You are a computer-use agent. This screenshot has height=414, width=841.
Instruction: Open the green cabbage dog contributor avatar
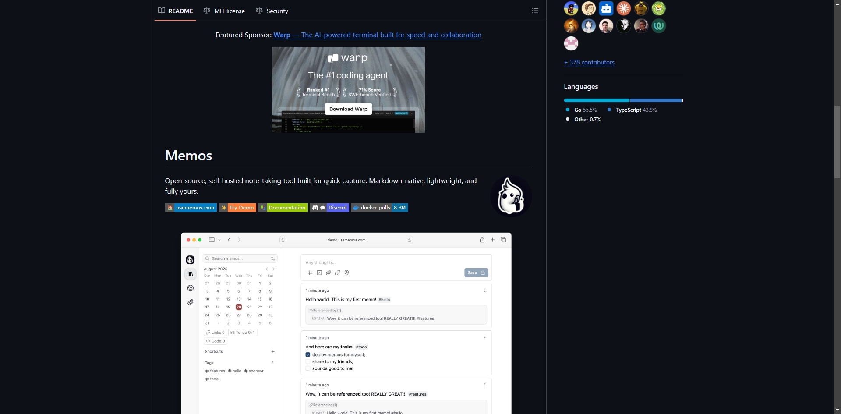pos(659,8)
